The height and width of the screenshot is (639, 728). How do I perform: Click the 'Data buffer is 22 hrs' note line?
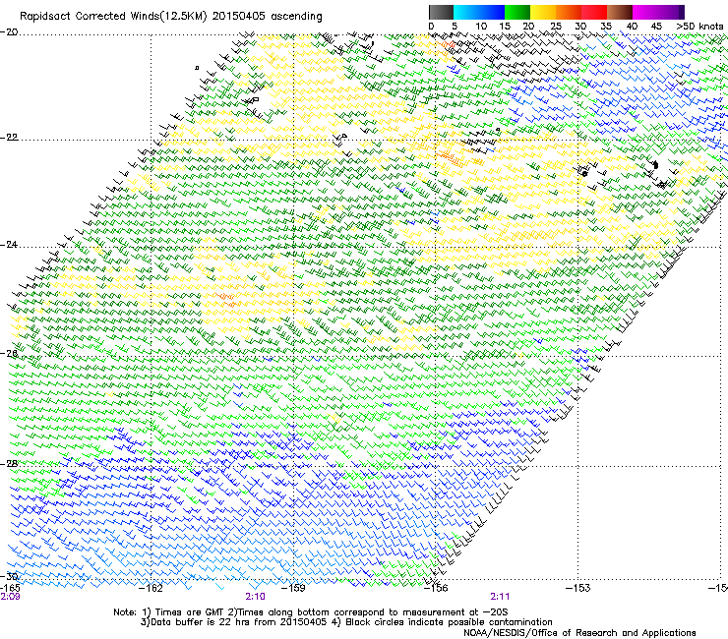pos(346,622)
